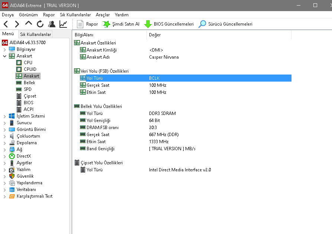This screenshot has height=234, width=332.
Task: Select the DRAM:FSB oranı row
Action: click(x=182, y=128)
